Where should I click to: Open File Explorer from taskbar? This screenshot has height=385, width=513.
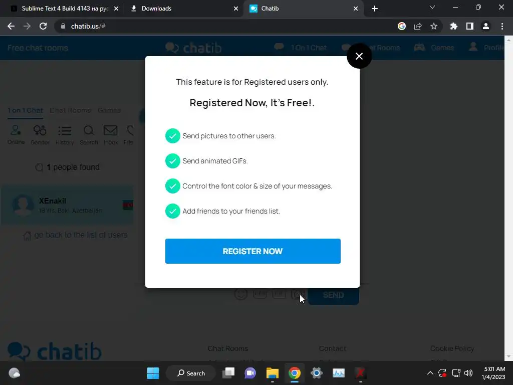(272, 373)
